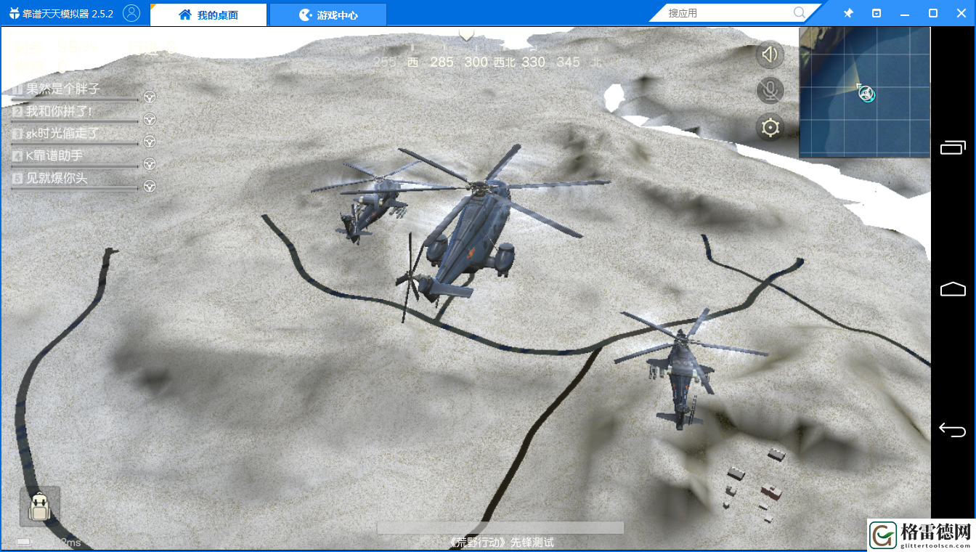Image resolution: width=976 pixels, height=552 pixels.
Task: Open the emulator dropdown menu icon
Action: point(877,13)
